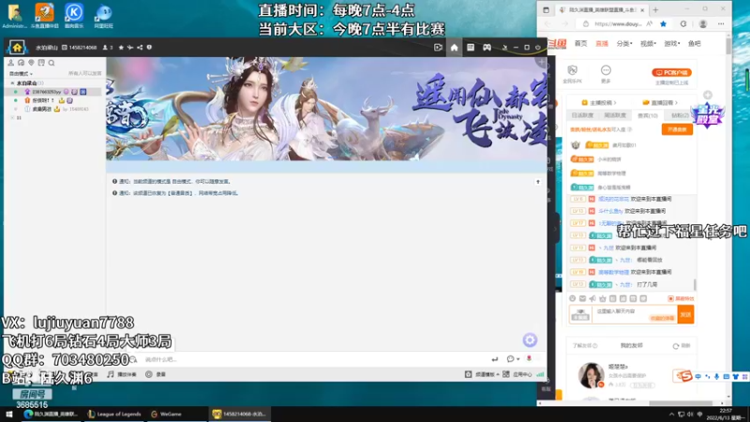Open the list panel icon in YY toolbar

471,48
